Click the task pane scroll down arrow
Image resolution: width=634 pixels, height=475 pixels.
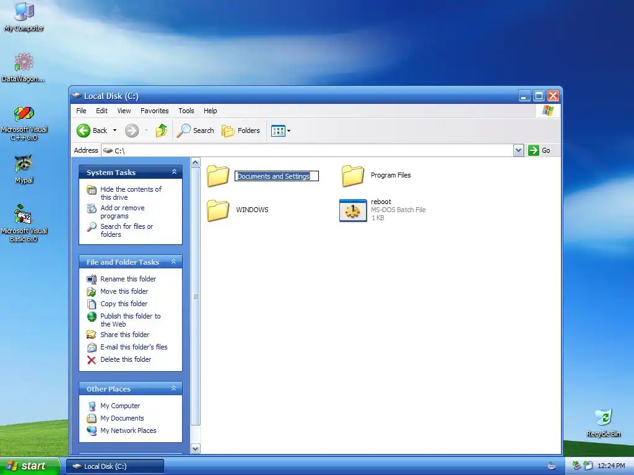point(195,449)
